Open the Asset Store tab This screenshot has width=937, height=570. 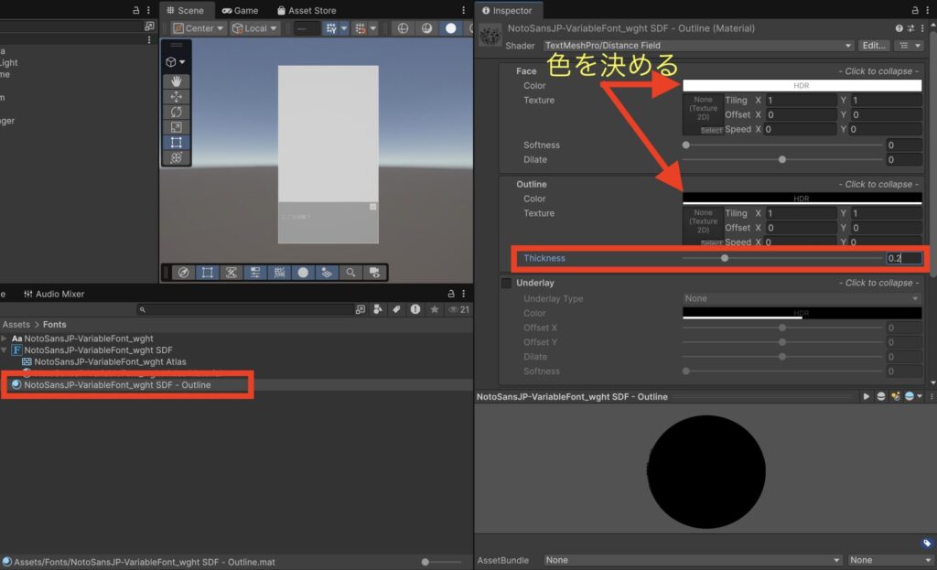click(x=307, y=10)
